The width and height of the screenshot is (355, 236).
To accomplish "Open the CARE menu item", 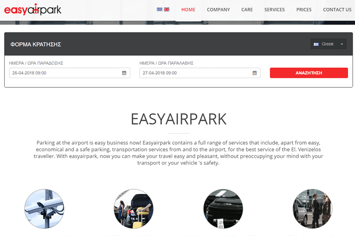I will 247,10.
